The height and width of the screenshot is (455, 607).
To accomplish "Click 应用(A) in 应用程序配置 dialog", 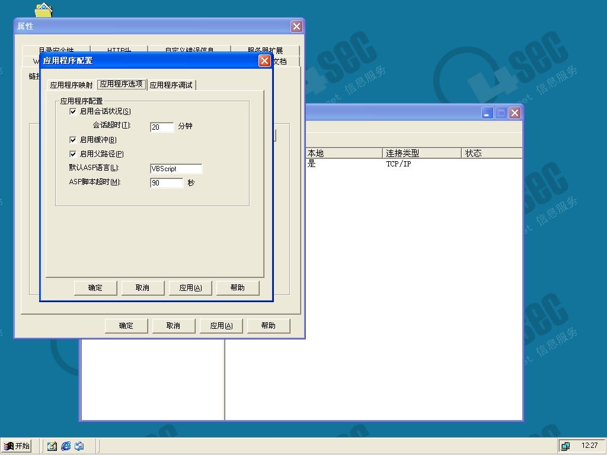I will 190,288.
